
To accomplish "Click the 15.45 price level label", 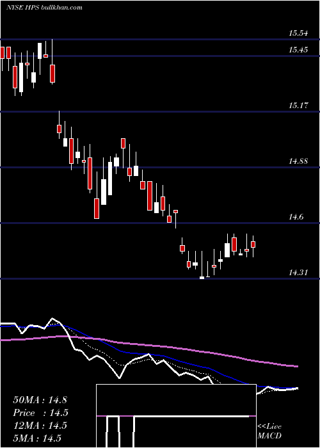I will pos(298,50).
